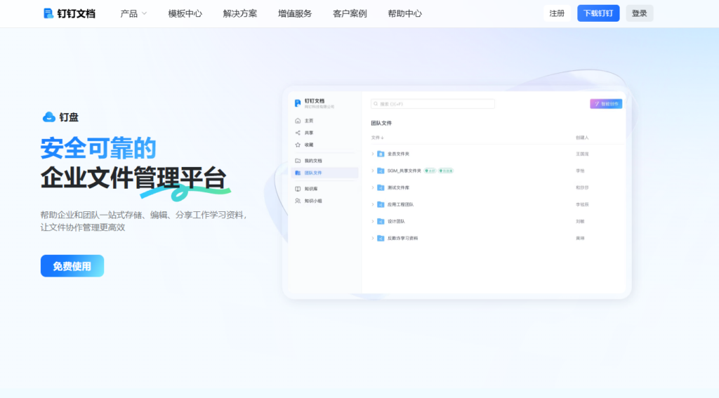Click the 注册 button
Image resolution: width=719 pixels, height=398 pixels.
[x=557, y=13]
